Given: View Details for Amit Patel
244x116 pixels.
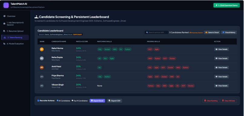Looking at the screenshot, I should [x=221, y=68].
